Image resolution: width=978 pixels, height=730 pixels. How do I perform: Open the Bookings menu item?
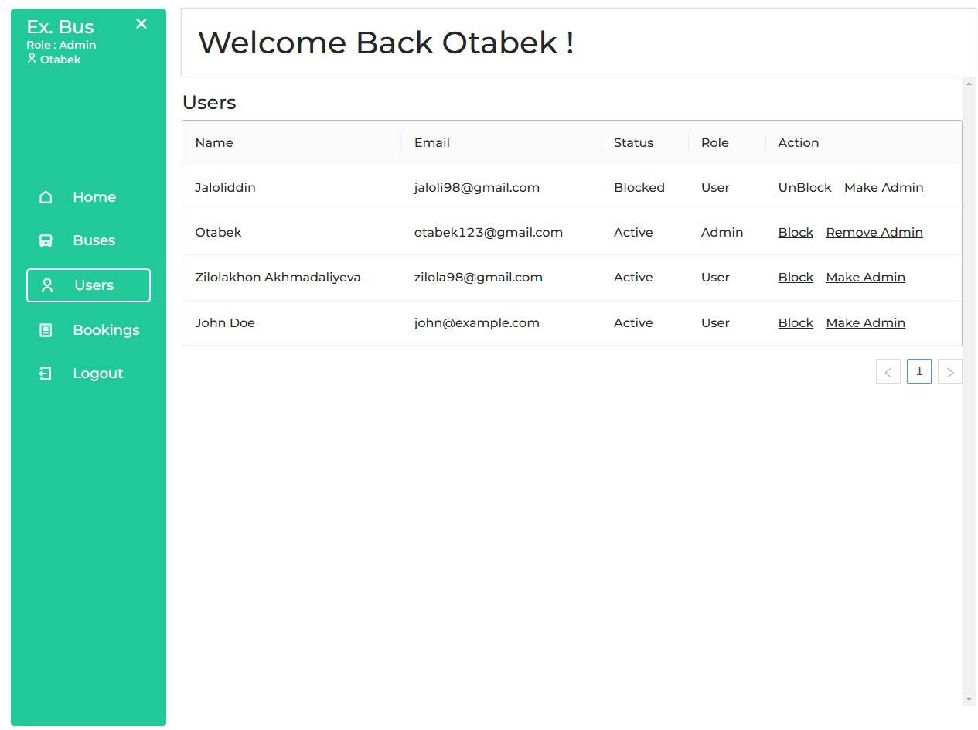(x=106, y=330)
